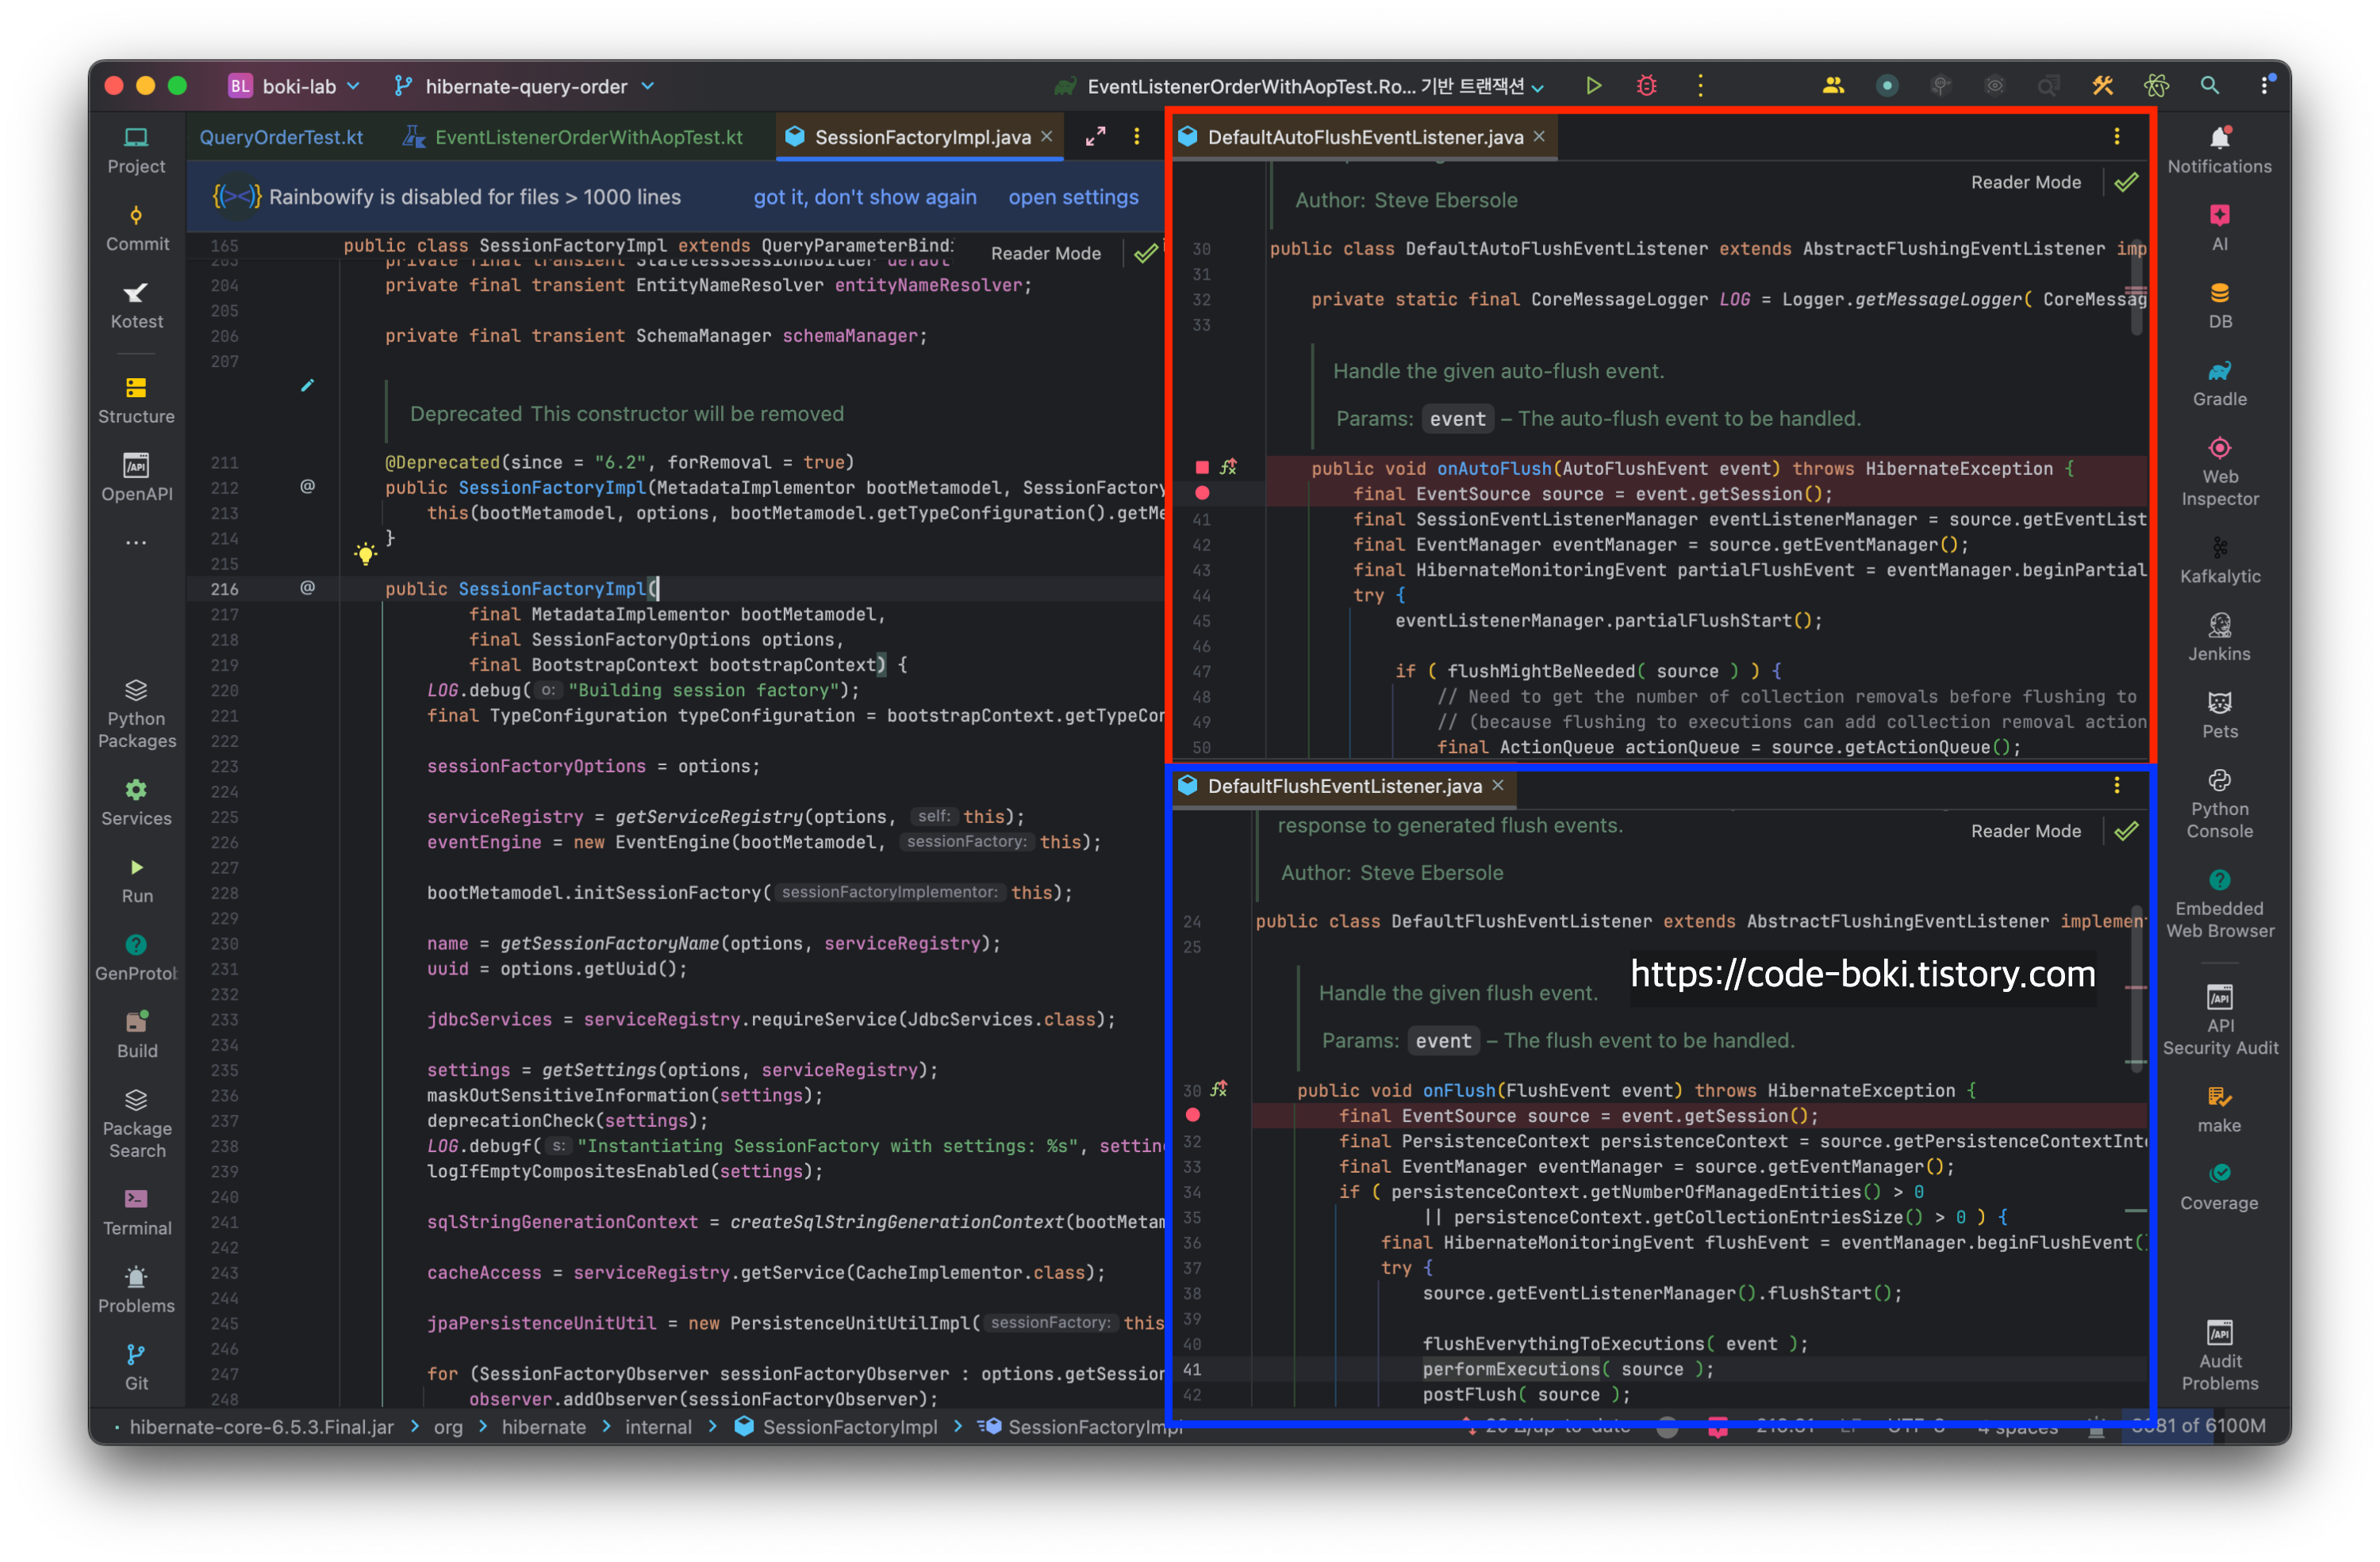Screen dimensions: 2380x1562
Task: Switch to the QueryOrderTest.kt tab
Action: click(x=281, y=137)
